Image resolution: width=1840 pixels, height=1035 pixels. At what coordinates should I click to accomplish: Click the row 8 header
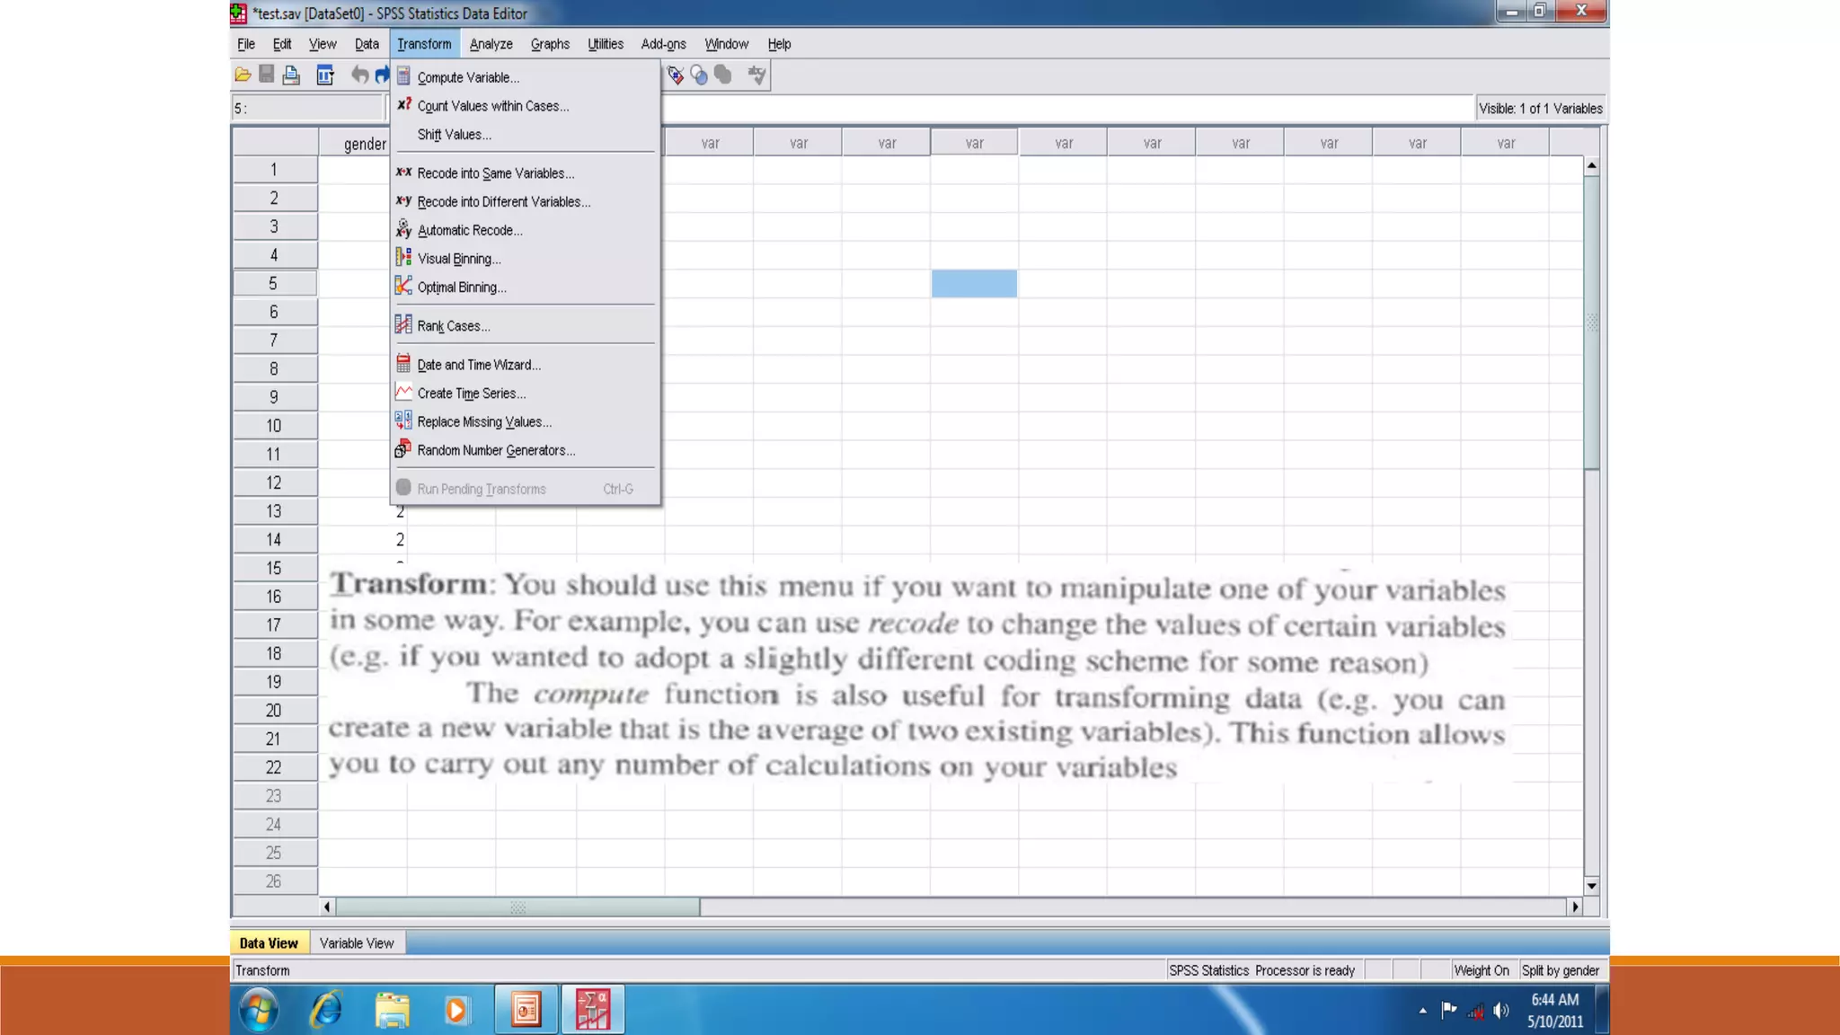coord(274,369)
